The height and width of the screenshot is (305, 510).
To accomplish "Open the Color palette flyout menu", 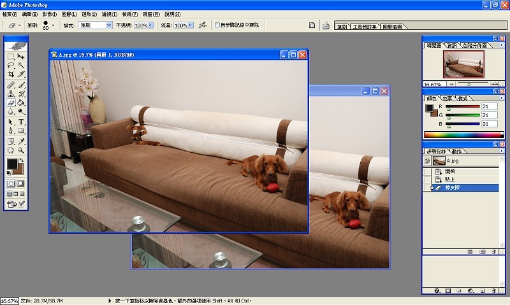I will [x=501, y=98].
